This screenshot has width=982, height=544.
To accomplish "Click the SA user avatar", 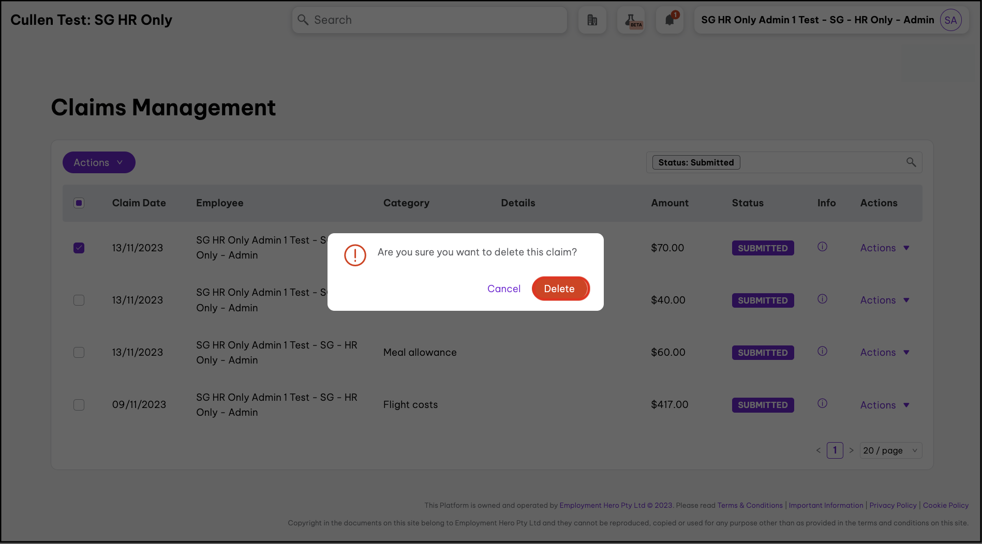I will (x=950, y=20).
